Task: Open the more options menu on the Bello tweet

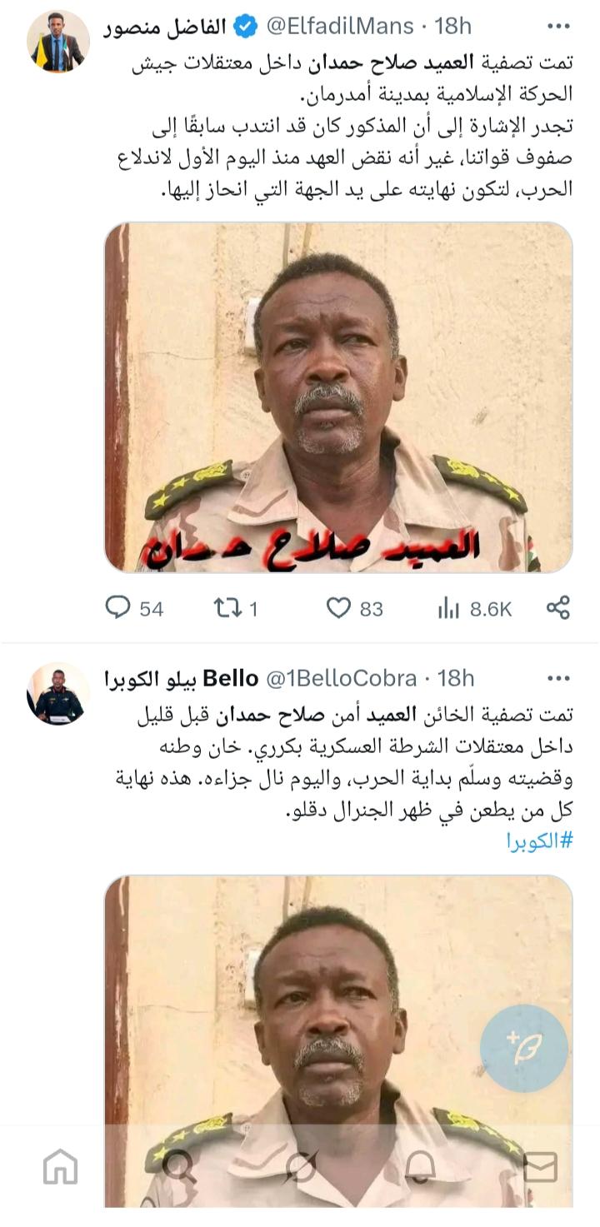Action: pos(557,679)
